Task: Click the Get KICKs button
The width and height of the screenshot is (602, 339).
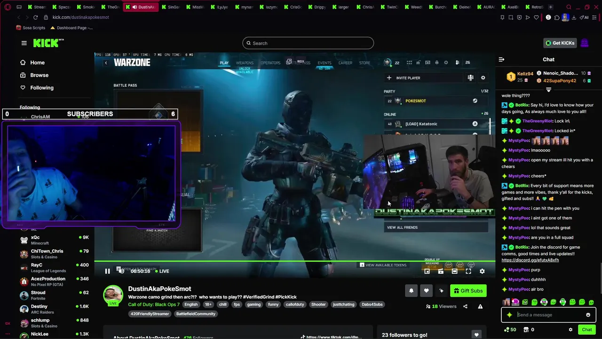Action: click(560, 43)
